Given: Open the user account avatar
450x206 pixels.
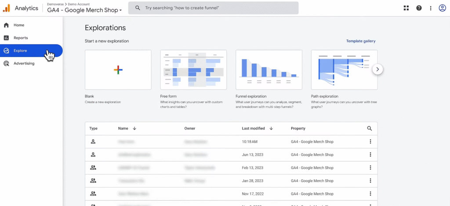Looking at the screenshot, I should [x=442, y=8].
